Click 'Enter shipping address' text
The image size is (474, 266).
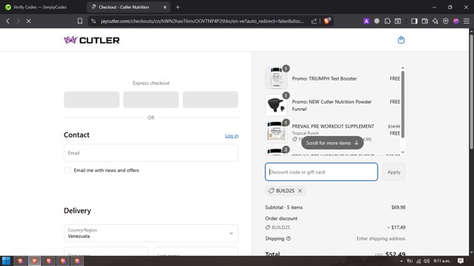(381, 239)
